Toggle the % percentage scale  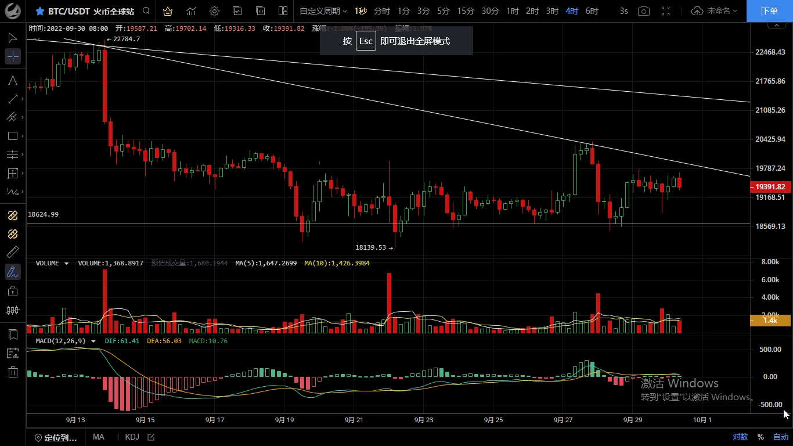tap(760, 437)
